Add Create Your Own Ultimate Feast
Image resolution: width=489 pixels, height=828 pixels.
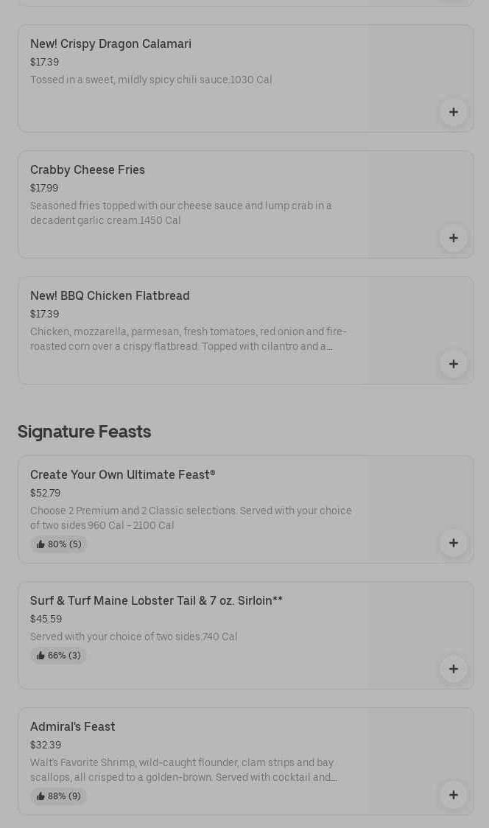[x=453, y=543]
